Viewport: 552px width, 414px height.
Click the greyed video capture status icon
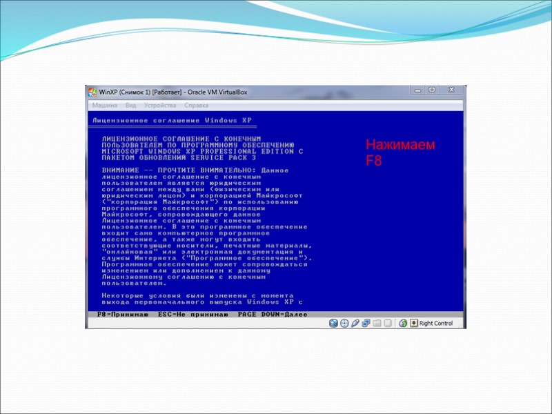tap(388, 323)
